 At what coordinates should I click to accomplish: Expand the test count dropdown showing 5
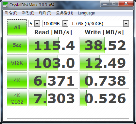coord(37,24)
